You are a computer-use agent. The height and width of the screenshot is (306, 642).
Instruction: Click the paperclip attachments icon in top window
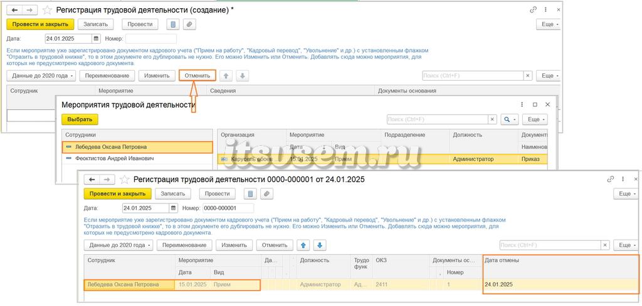189,24
